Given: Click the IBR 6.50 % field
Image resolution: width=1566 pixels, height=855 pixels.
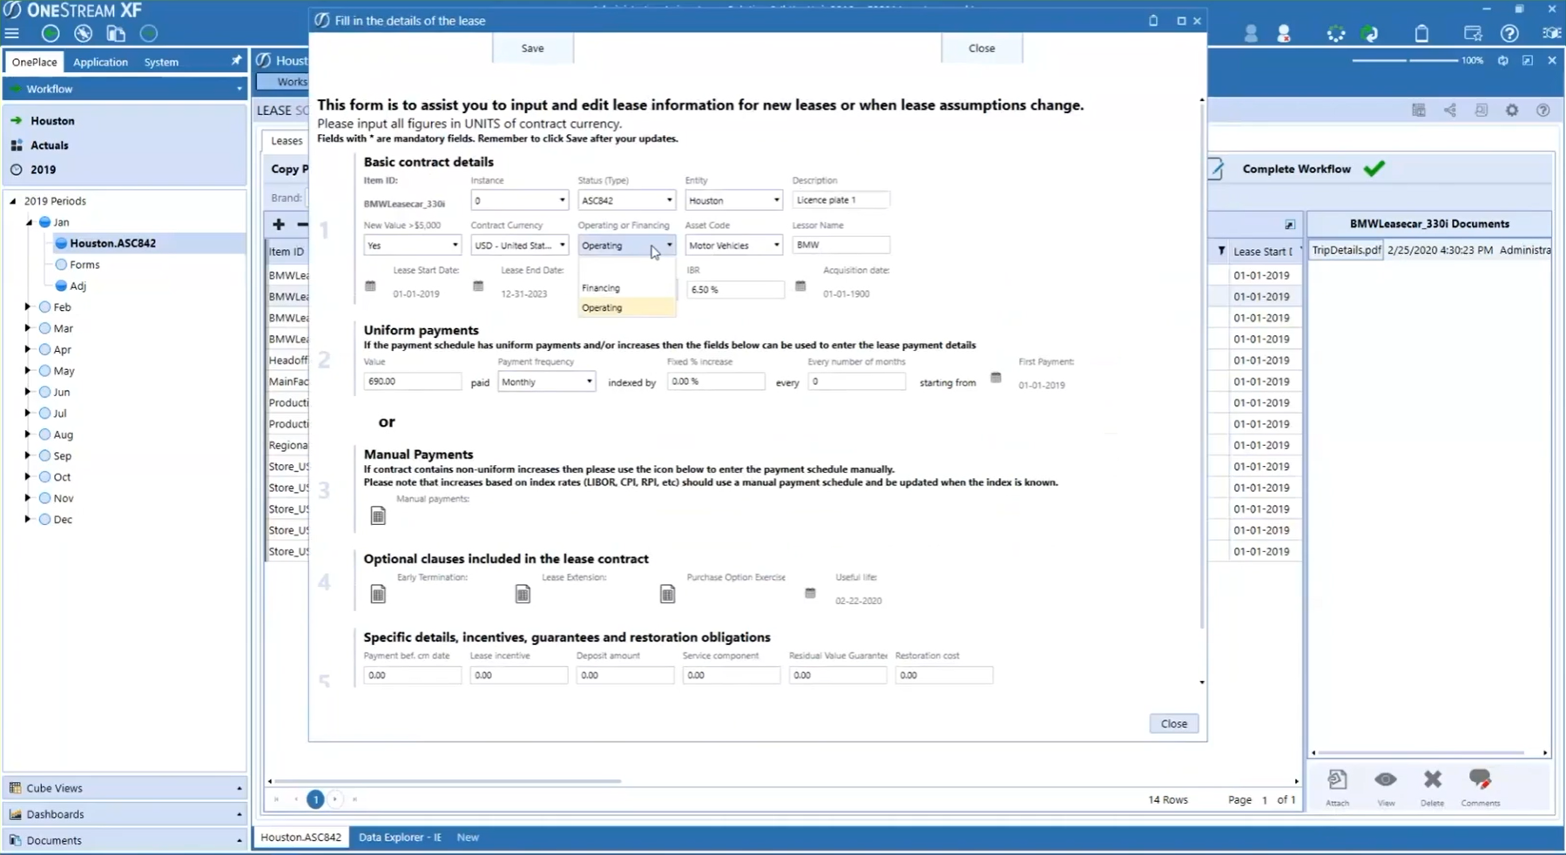Looking at the screenshot, I should 735,289.
